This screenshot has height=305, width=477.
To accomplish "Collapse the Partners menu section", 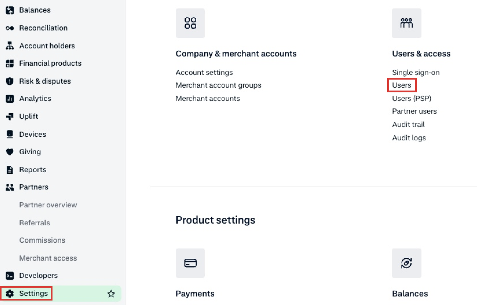I will [x=34, y=187].
